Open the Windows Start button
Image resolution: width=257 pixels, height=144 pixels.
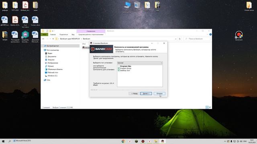tap(3, 141)
